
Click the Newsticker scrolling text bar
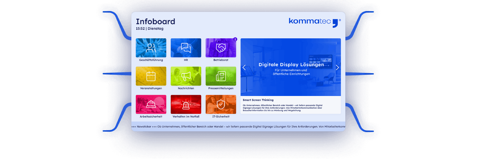click(238, 127)
